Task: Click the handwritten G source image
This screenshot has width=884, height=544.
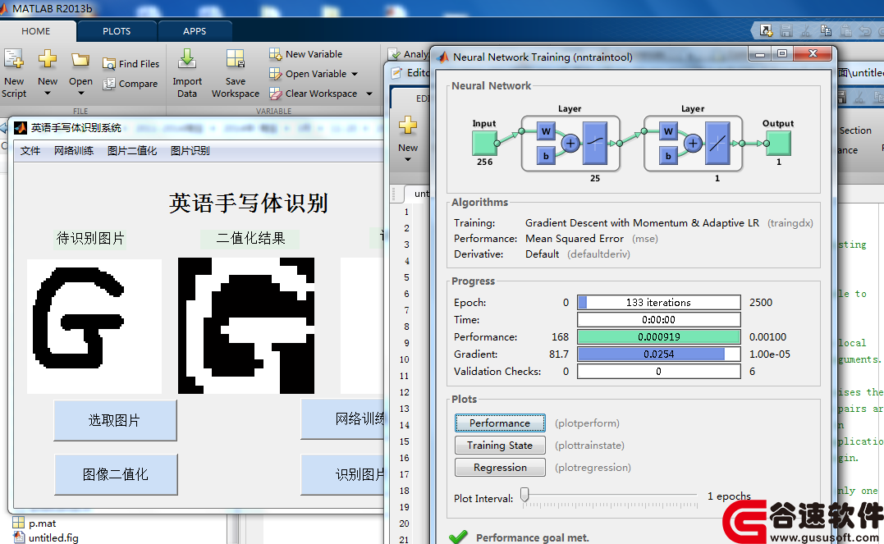Action: [x=94, y=327]
